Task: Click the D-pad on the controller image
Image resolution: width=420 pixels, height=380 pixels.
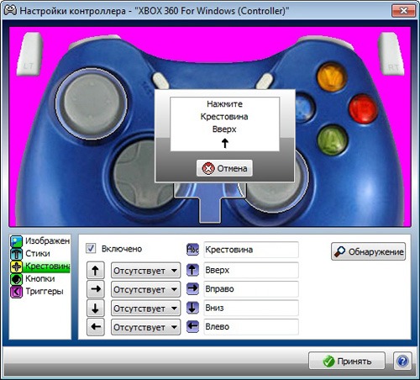Action: tap(140, 174)
